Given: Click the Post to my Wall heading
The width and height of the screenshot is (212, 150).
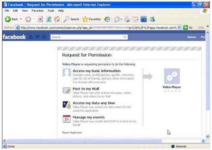Looking at the screenshot, I should coord(86,89).
